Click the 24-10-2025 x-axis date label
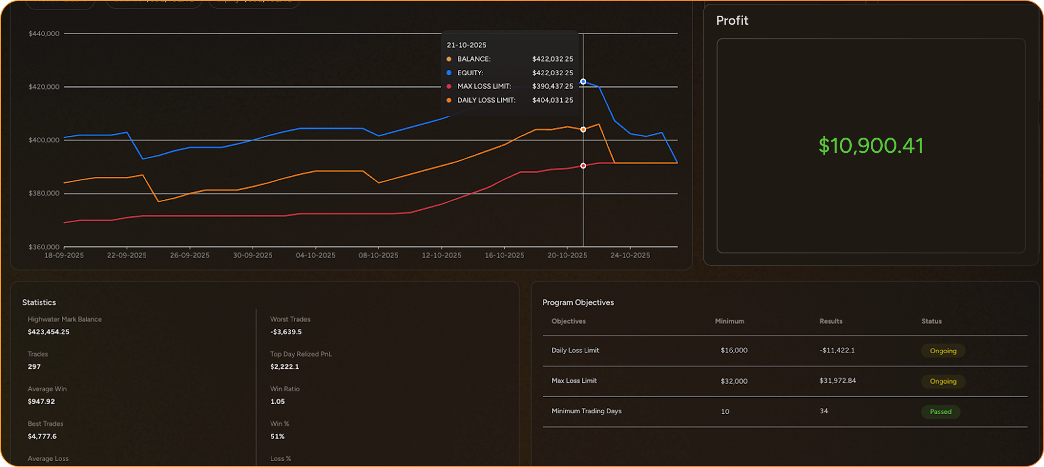 (630, 255)
